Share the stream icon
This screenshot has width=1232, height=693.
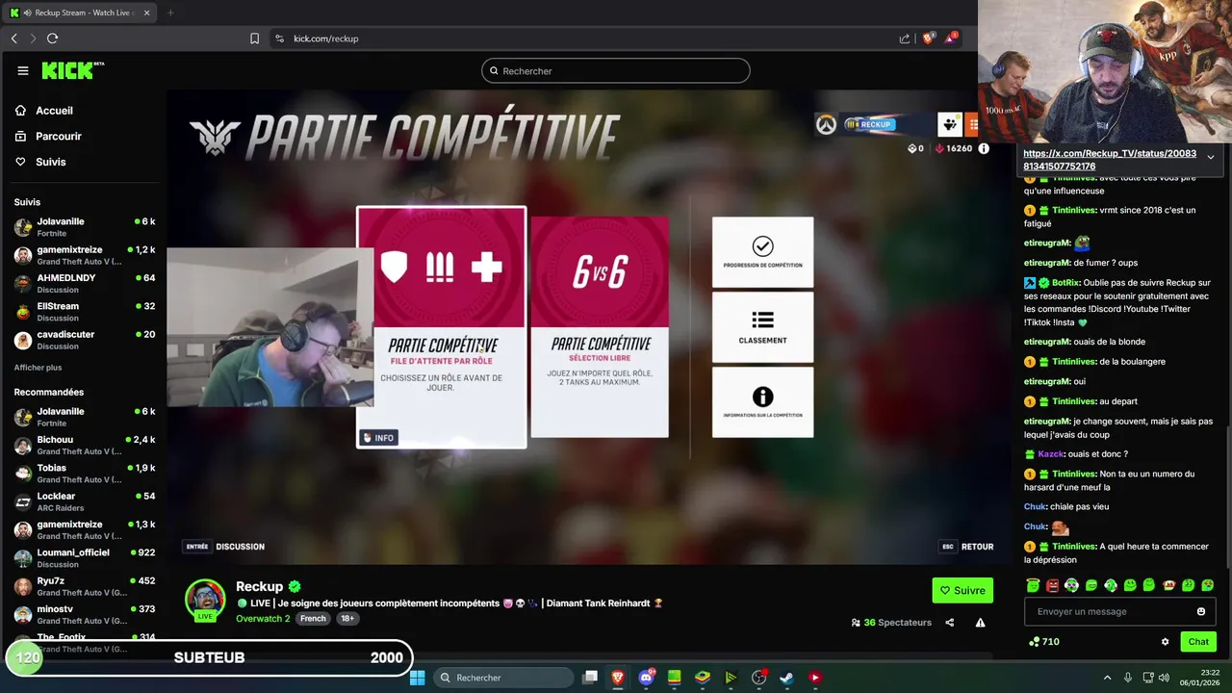coord(949,623)
